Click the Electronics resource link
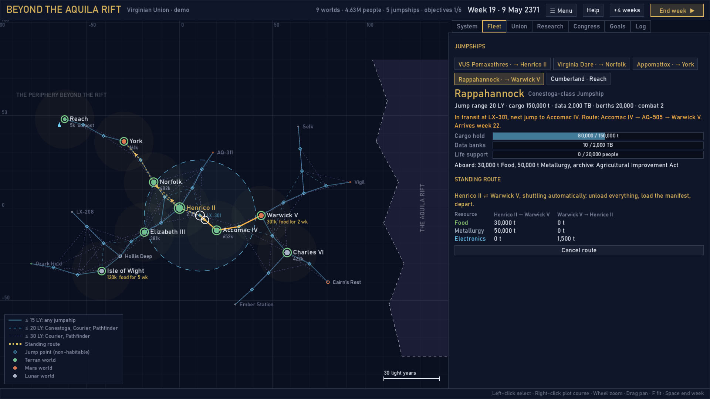The image size is (710, 399). point(470,239)
